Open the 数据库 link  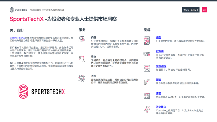[x=160, y=51]
